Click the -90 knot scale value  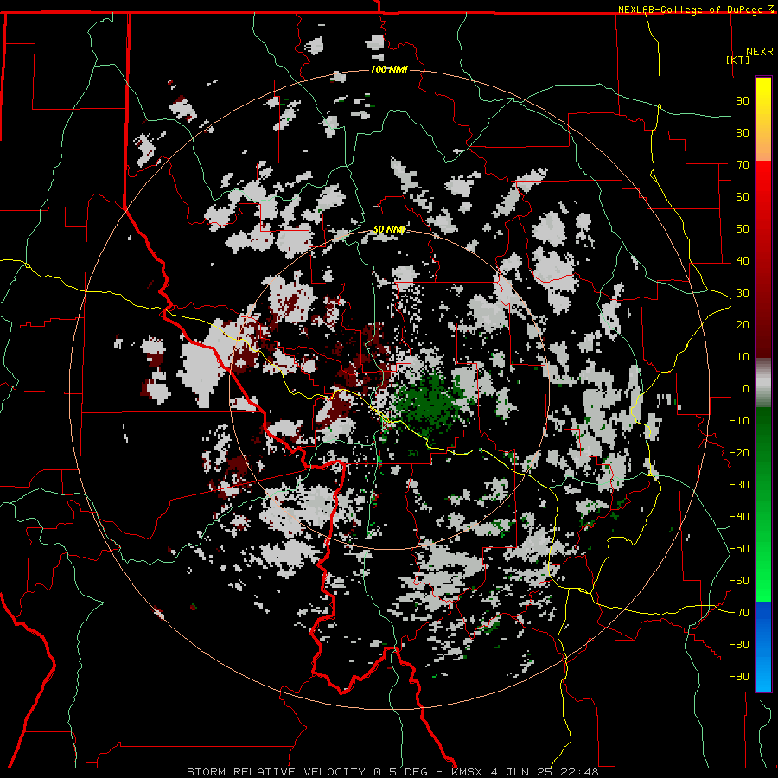739,677
